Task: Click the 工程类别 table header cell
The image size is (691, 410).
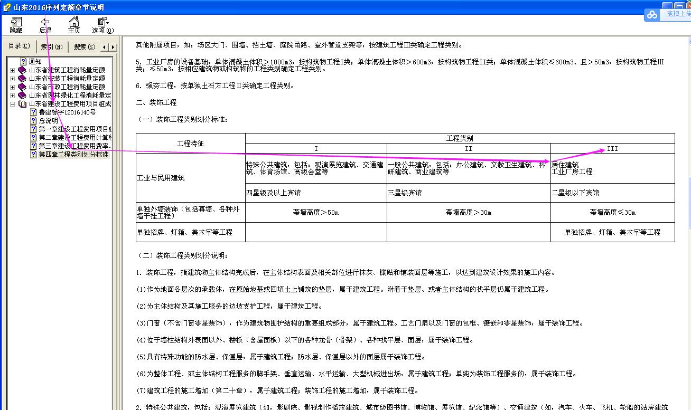Action: 460,138
